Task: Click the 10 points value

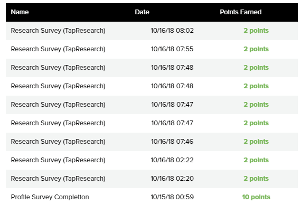Action: [256, 197]
